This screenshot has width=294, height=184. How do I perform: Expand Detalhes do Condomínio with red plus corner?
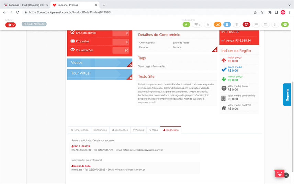coord(215,50)
